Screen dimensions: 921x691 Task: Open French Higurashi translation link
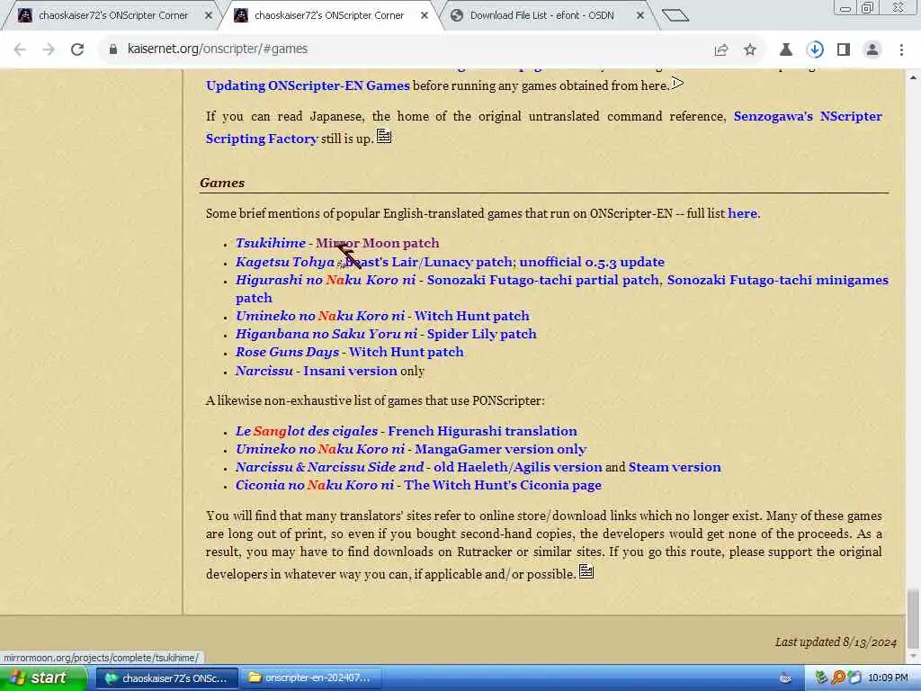pos(482,431)
